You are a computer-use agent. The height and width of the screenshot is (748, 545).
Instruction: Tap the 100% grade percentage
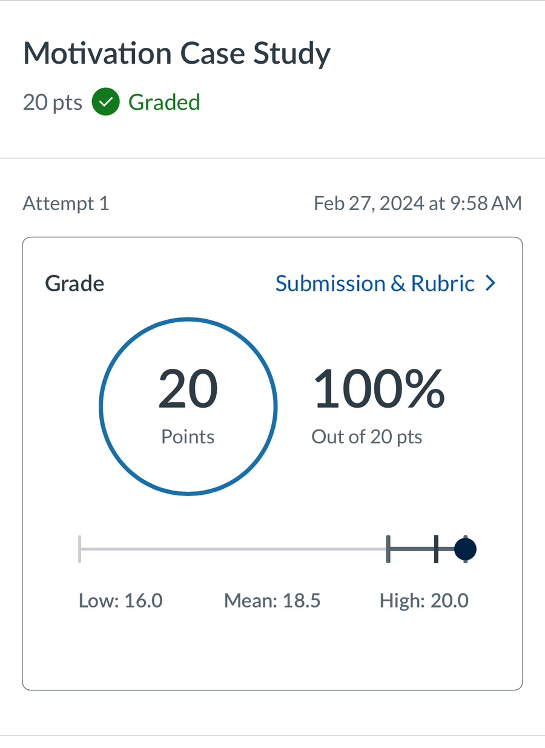[378, 389]
